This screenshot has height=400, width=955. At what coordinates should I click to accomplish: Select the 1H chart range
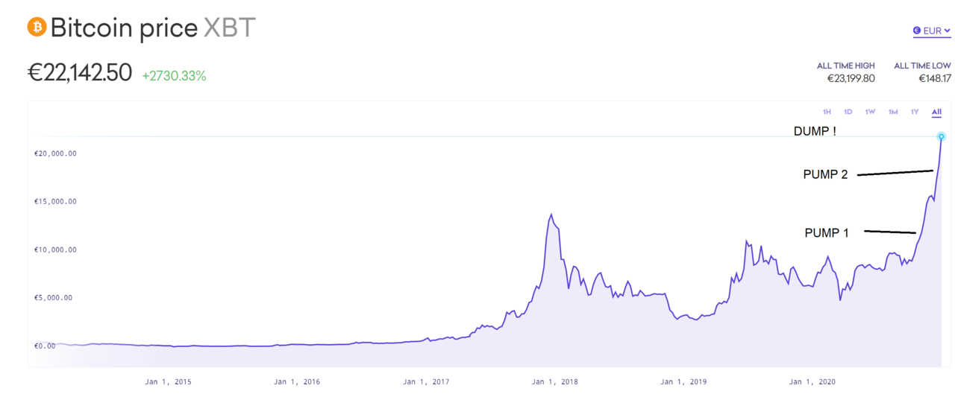coord(827,112)
